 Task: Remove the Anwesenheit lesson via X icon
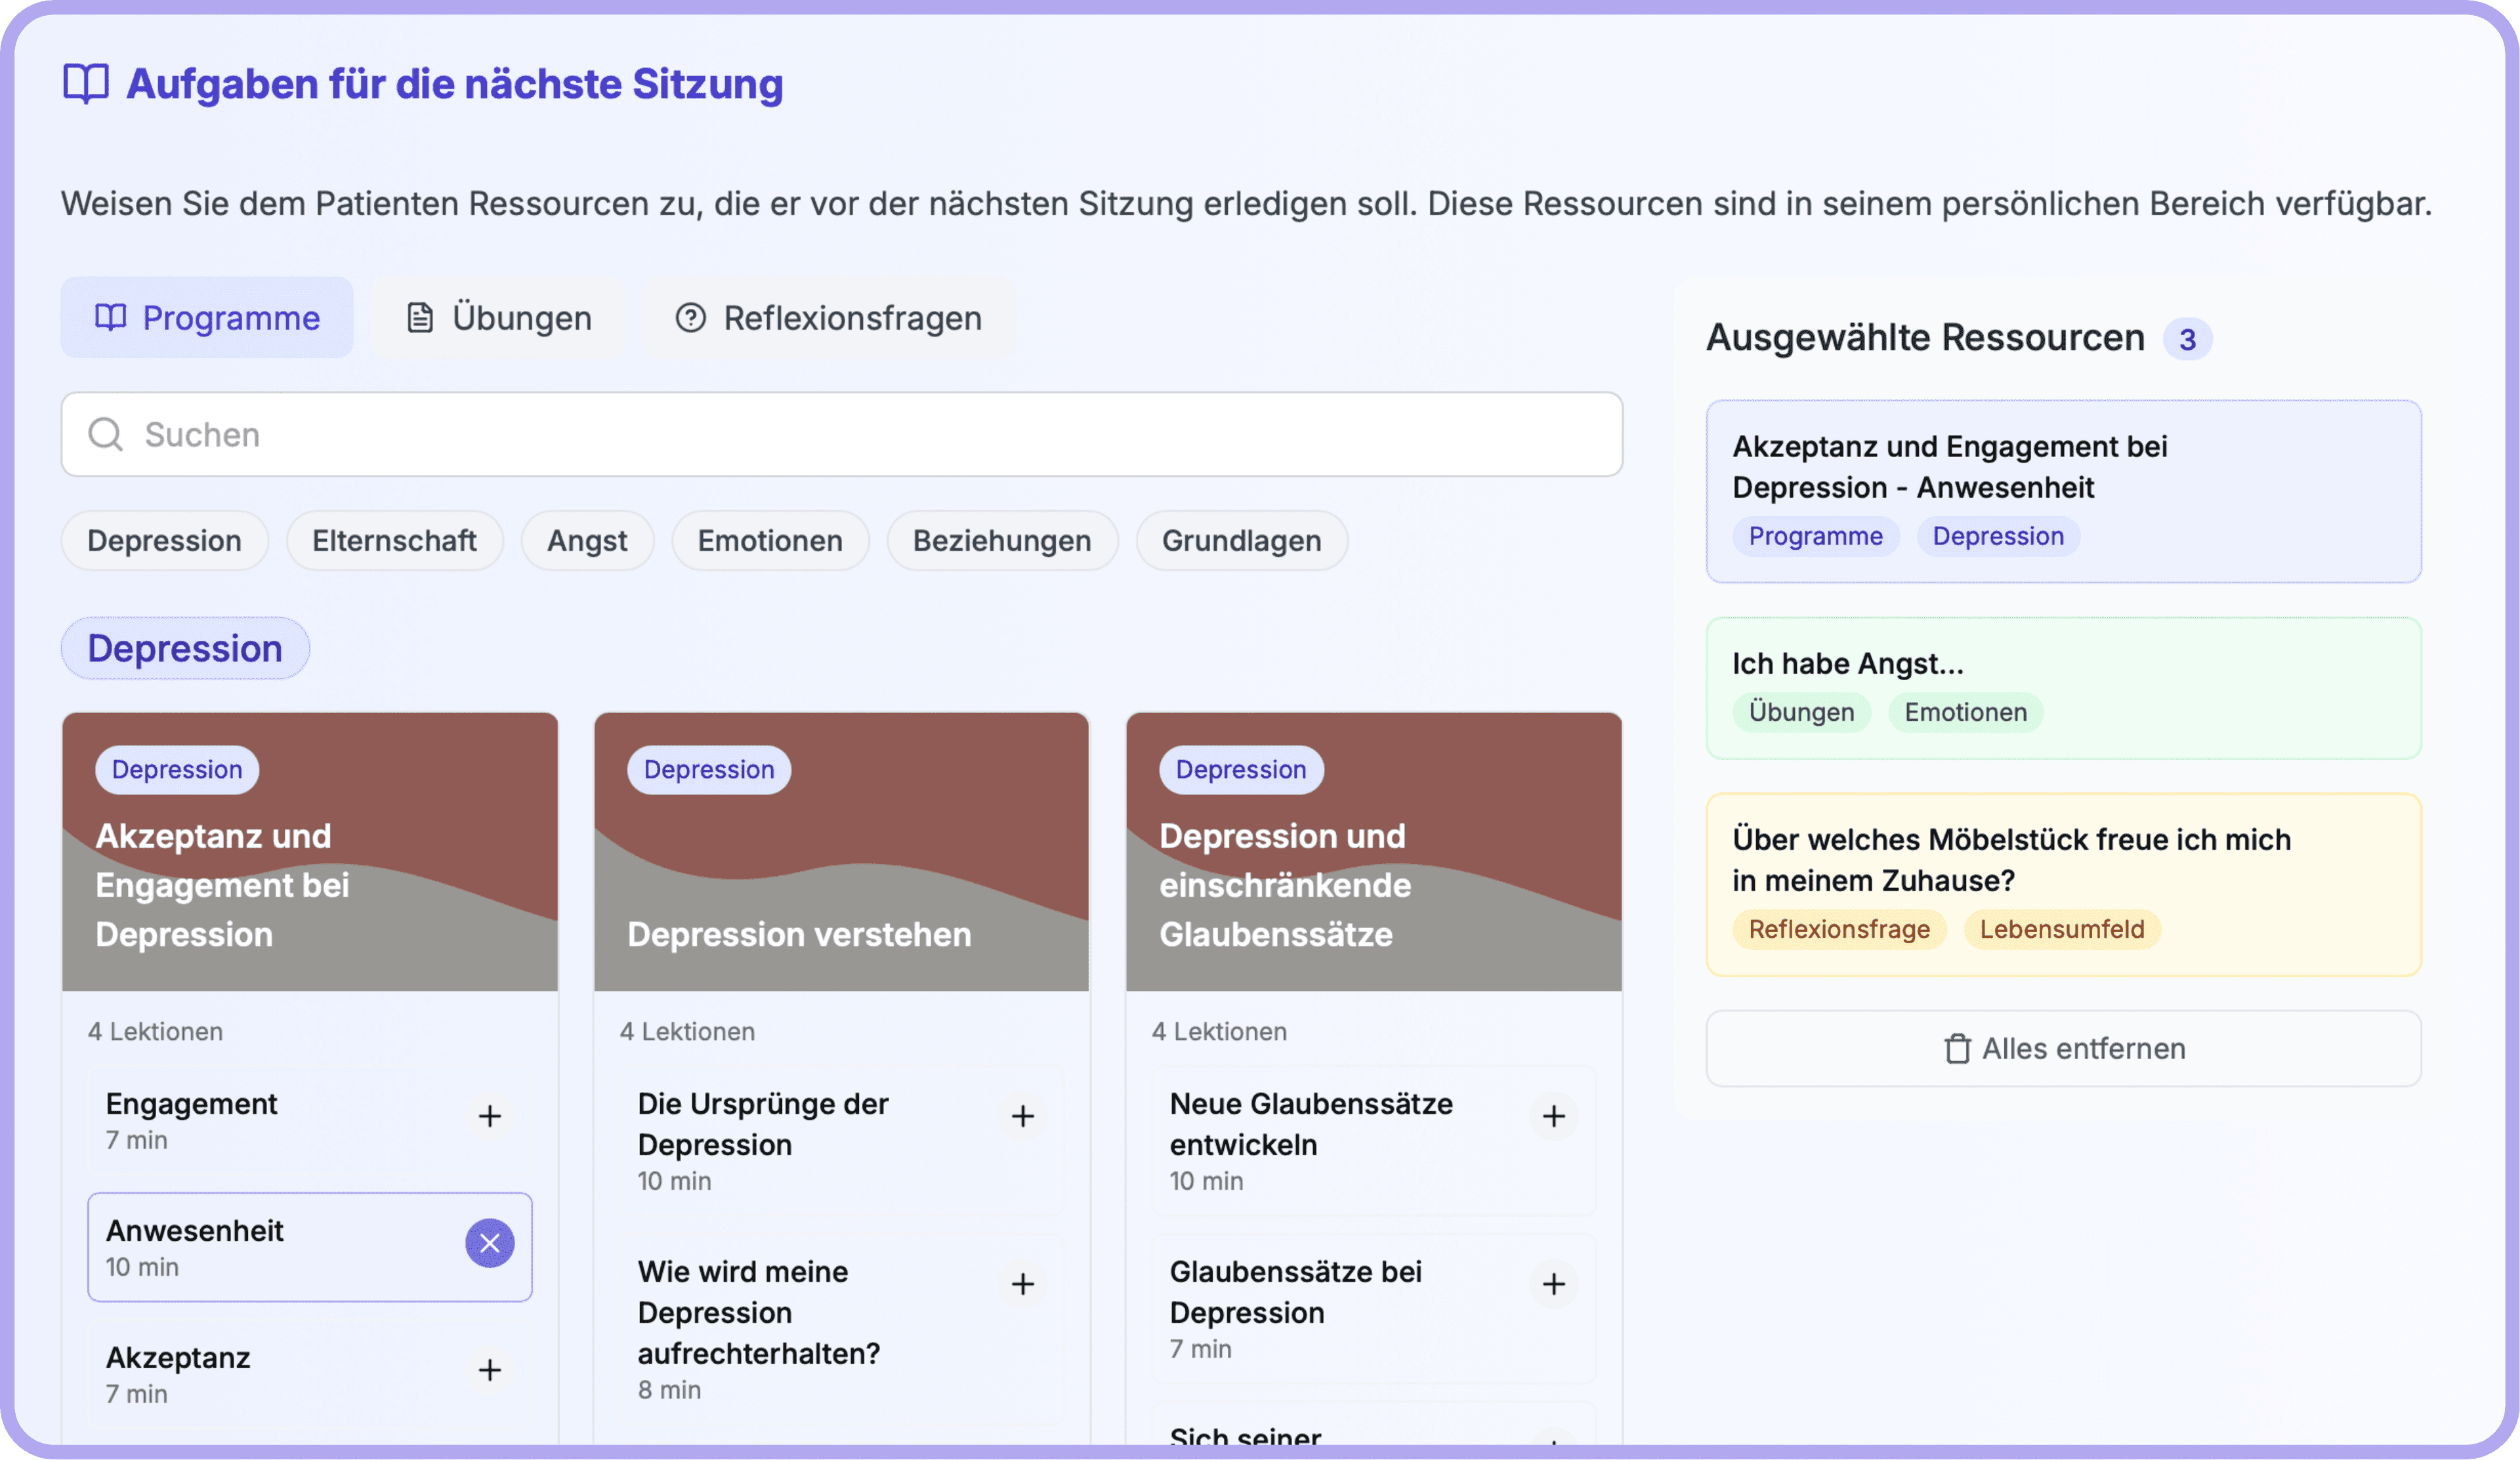coord(489,1243)
